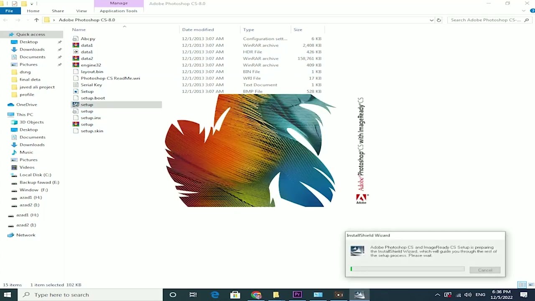Click the taskbar search box
Screen dimensions: 535x301
[89, 295]
